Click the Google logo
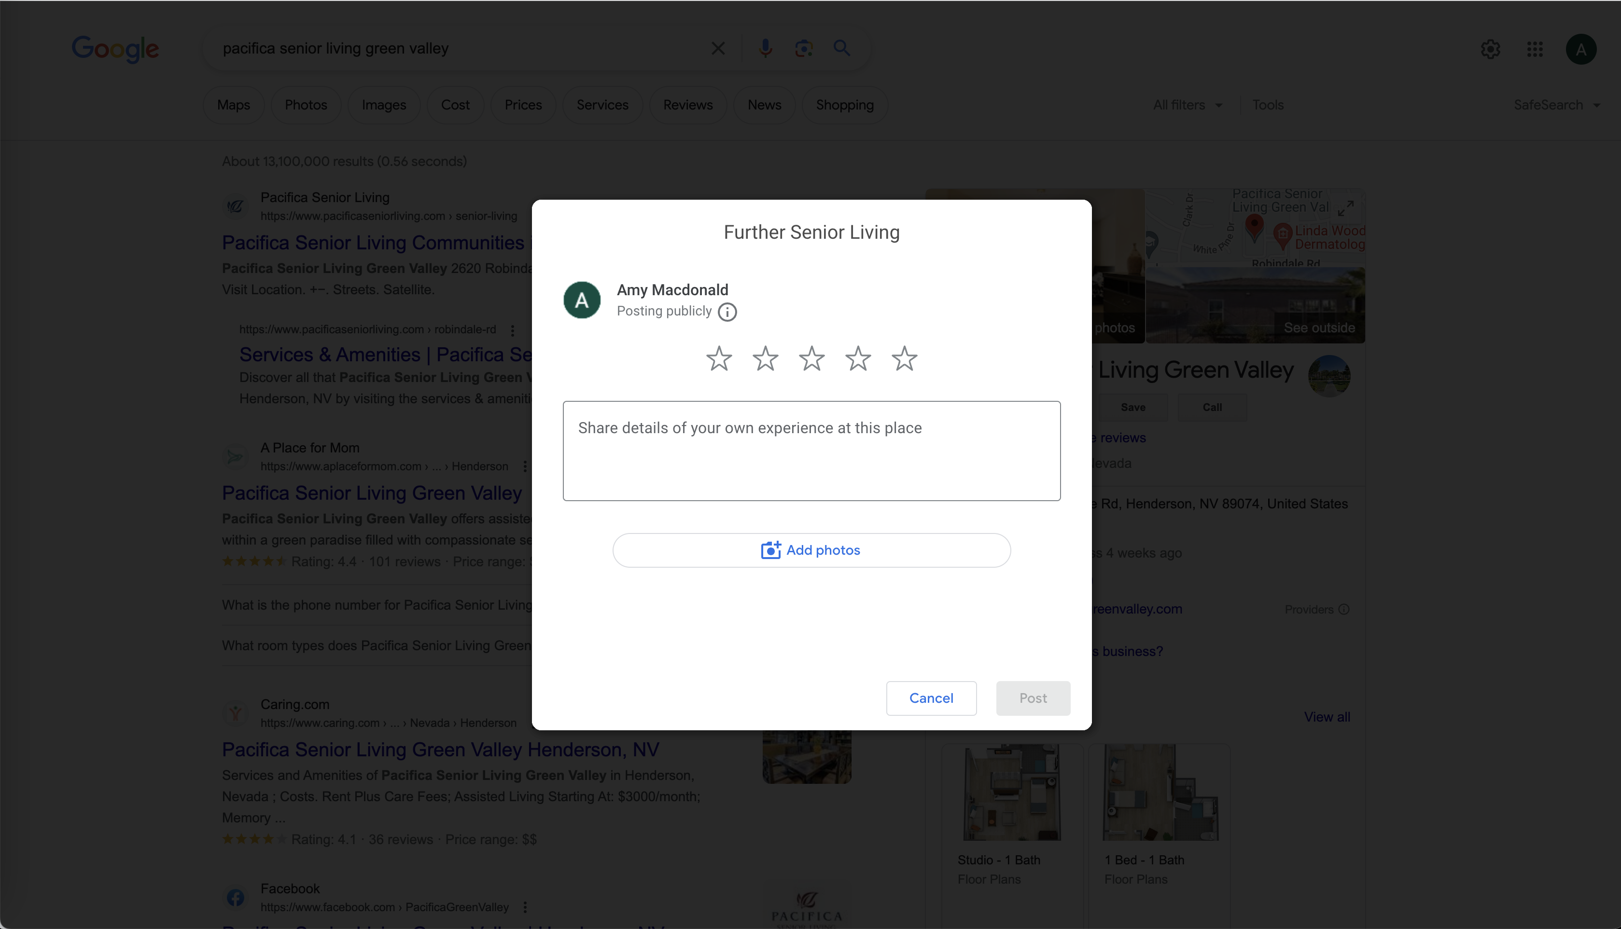This screenshot has width=1621, height=929. tap(115, 49)
